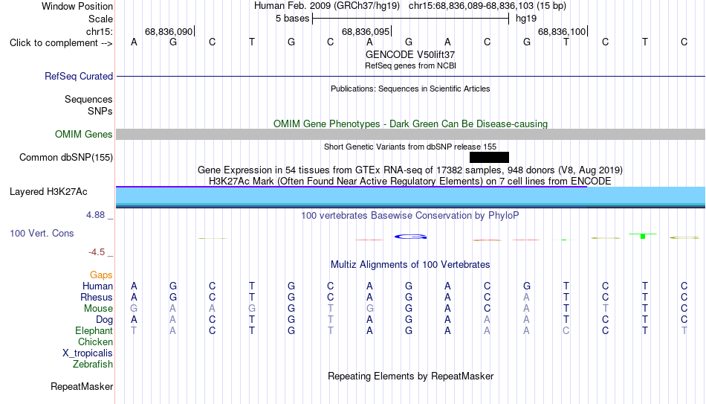Open the GENCODE V50lift37 track title
Screen dimensions: 706x404
pyautogui.click(x=409, y=54)
